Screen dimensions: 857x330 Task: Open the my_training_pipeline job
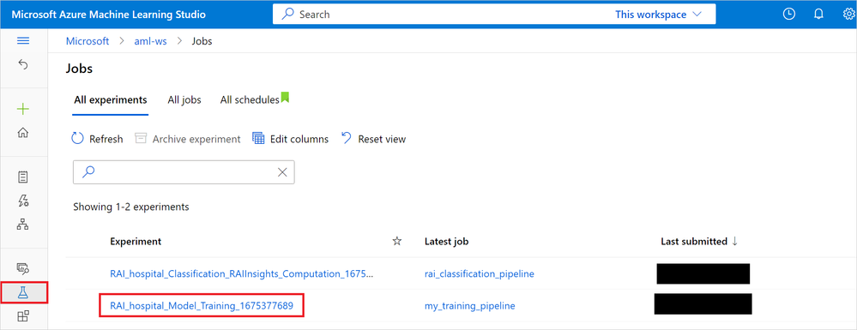(470, 306)
